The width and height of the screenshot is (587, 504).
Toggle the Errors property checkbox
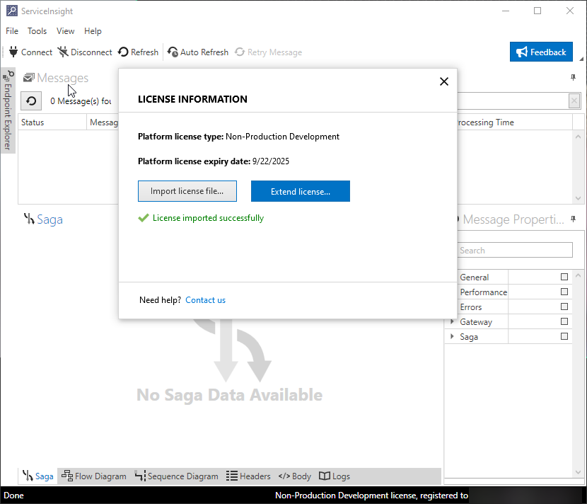(564, 307)
